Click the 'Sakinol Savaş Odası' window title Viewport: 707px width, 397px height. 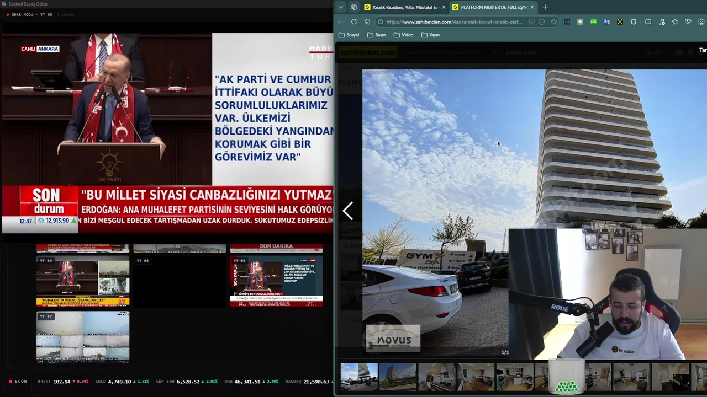tap(28, 4)
